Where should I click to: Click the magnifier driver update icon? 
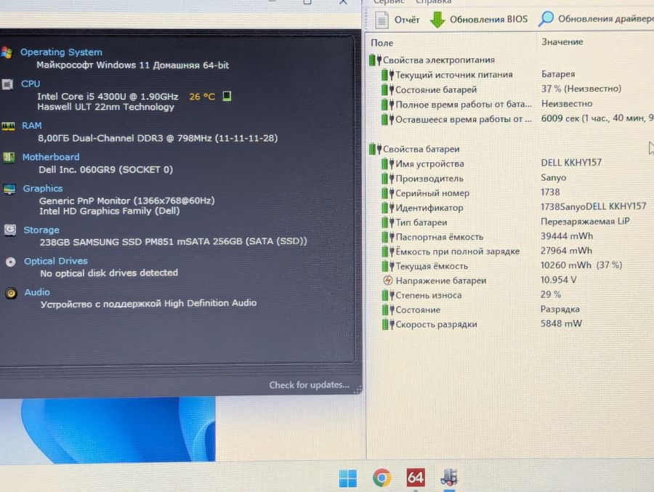546,19
